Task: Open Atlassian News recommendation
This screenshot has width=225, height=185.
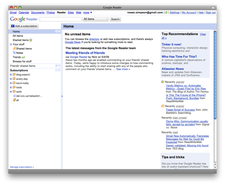Action: tap(172, 68)
